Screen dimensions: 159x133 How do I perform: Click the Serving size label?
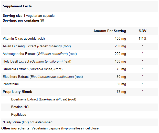pyautogui.click(x=13, y=16)
